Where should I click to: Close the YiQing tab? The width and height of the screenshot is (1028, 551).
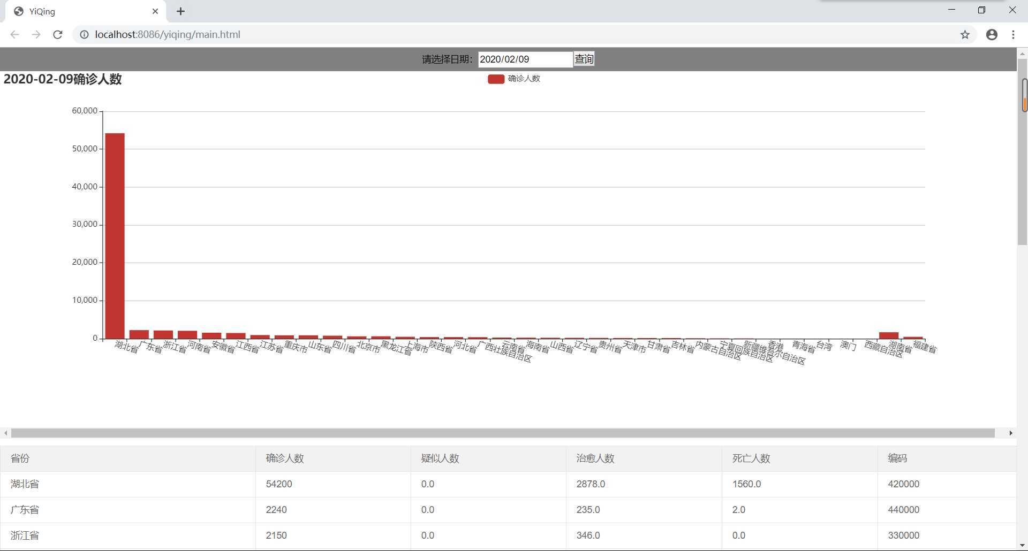[155, 11]
